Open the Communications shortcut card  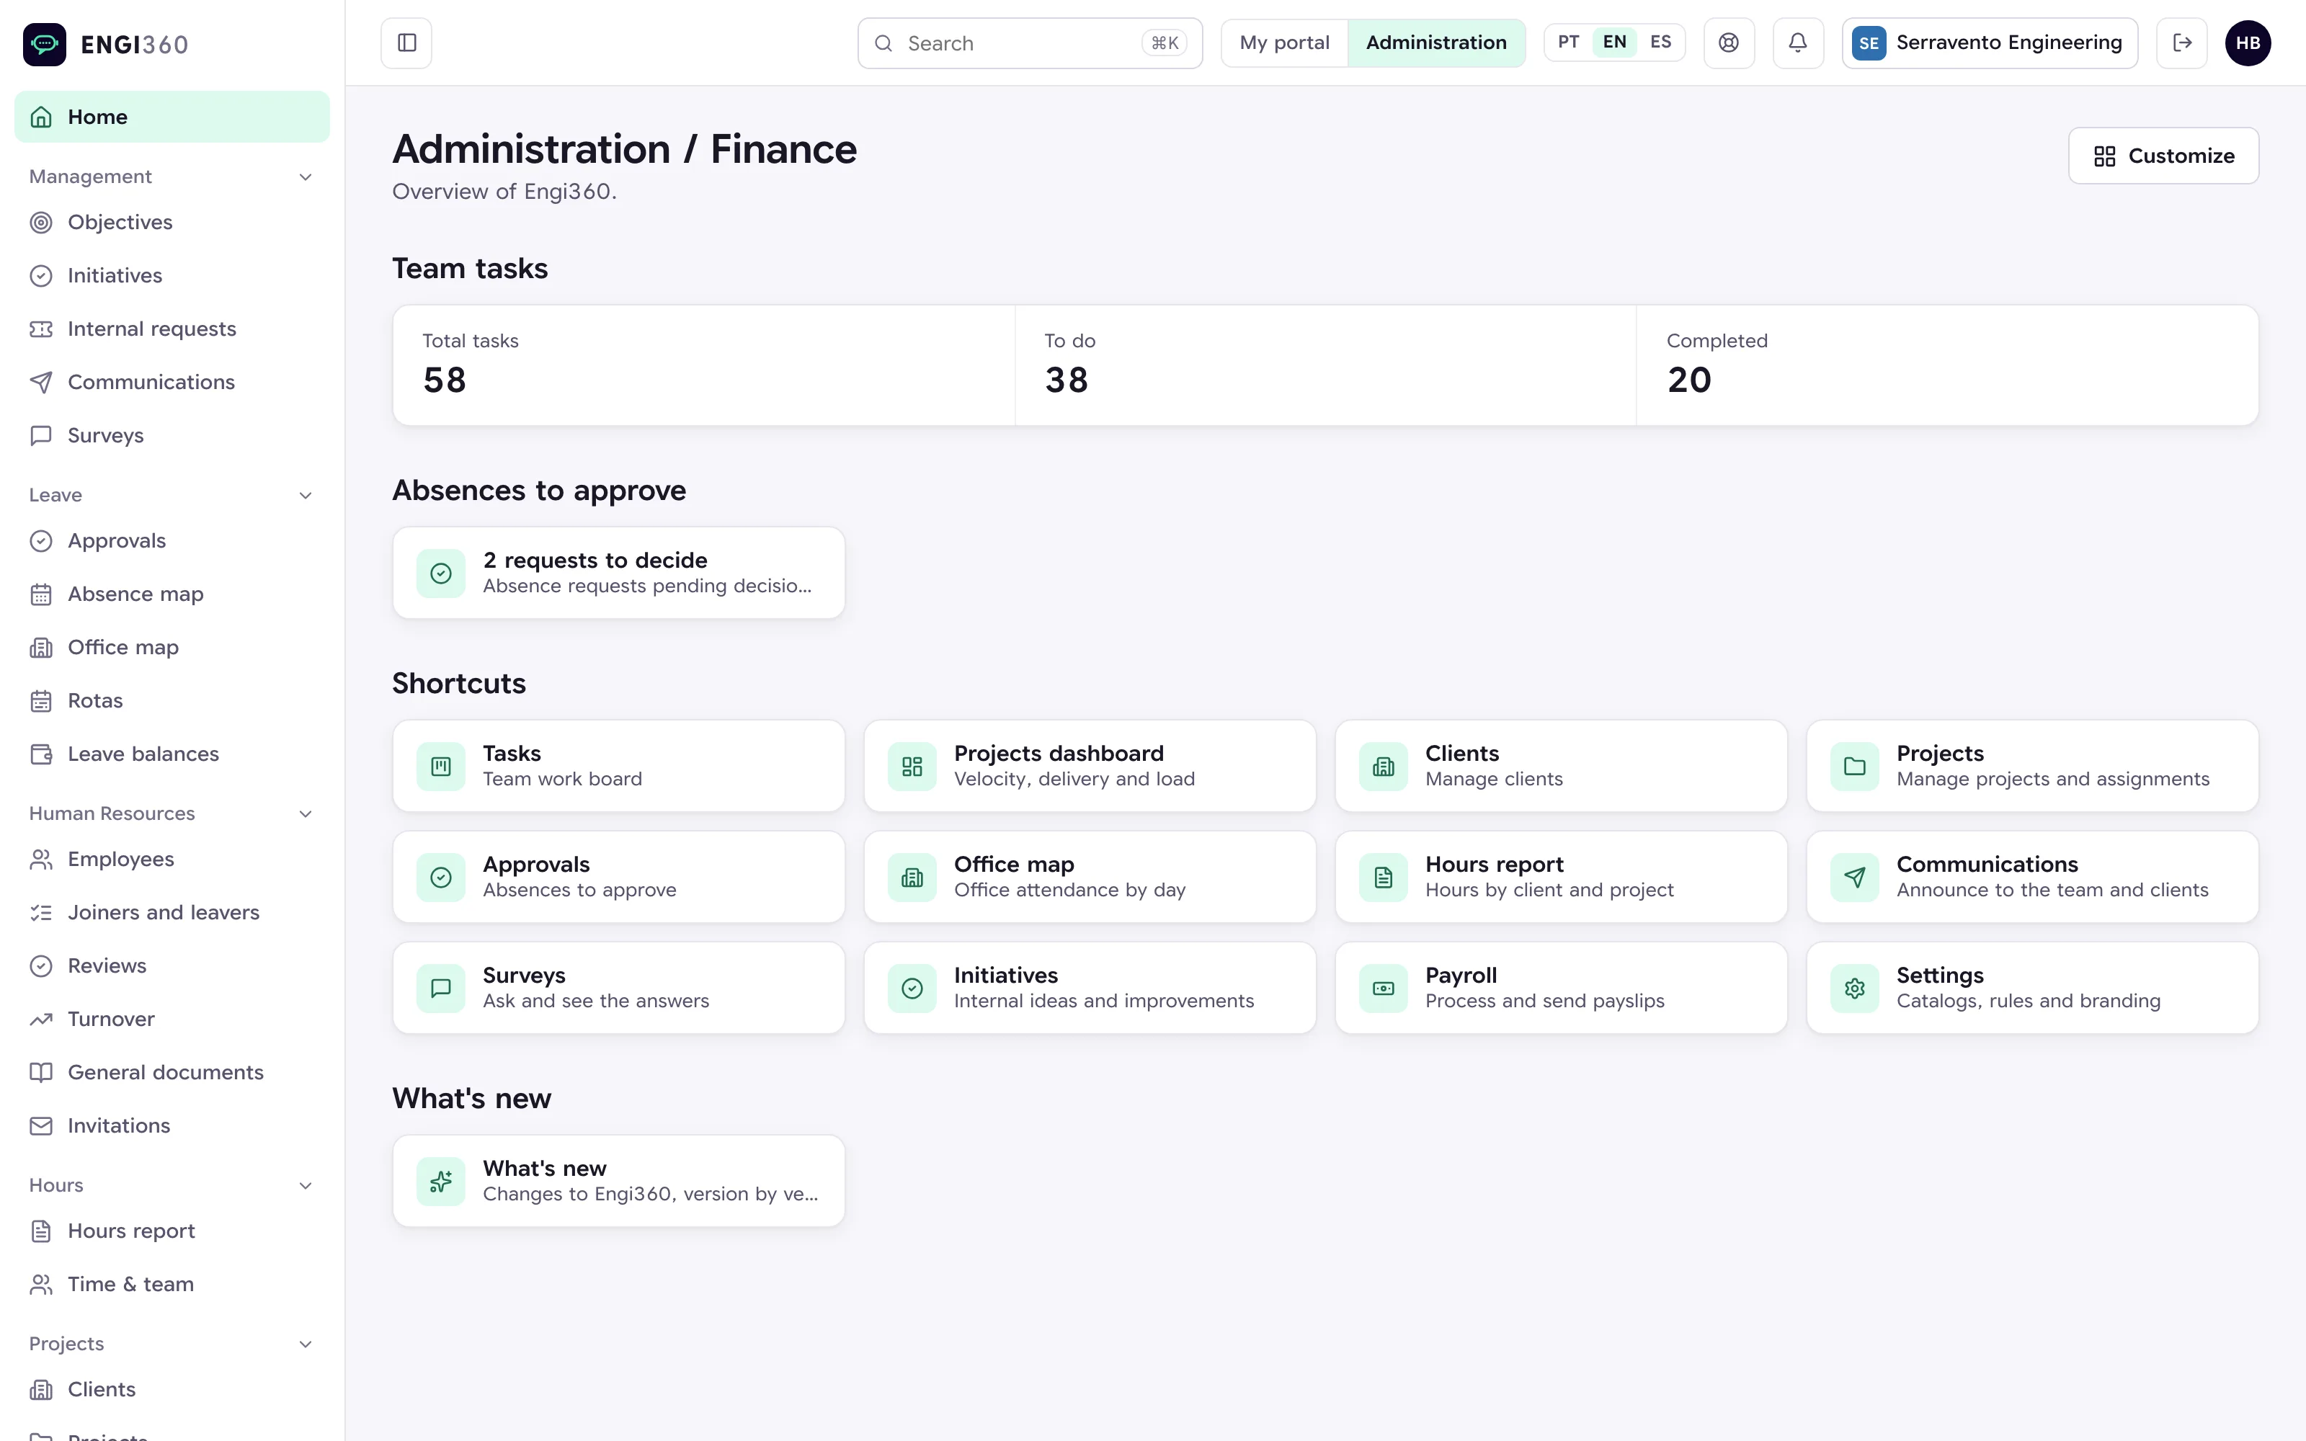click(2032, 877)
